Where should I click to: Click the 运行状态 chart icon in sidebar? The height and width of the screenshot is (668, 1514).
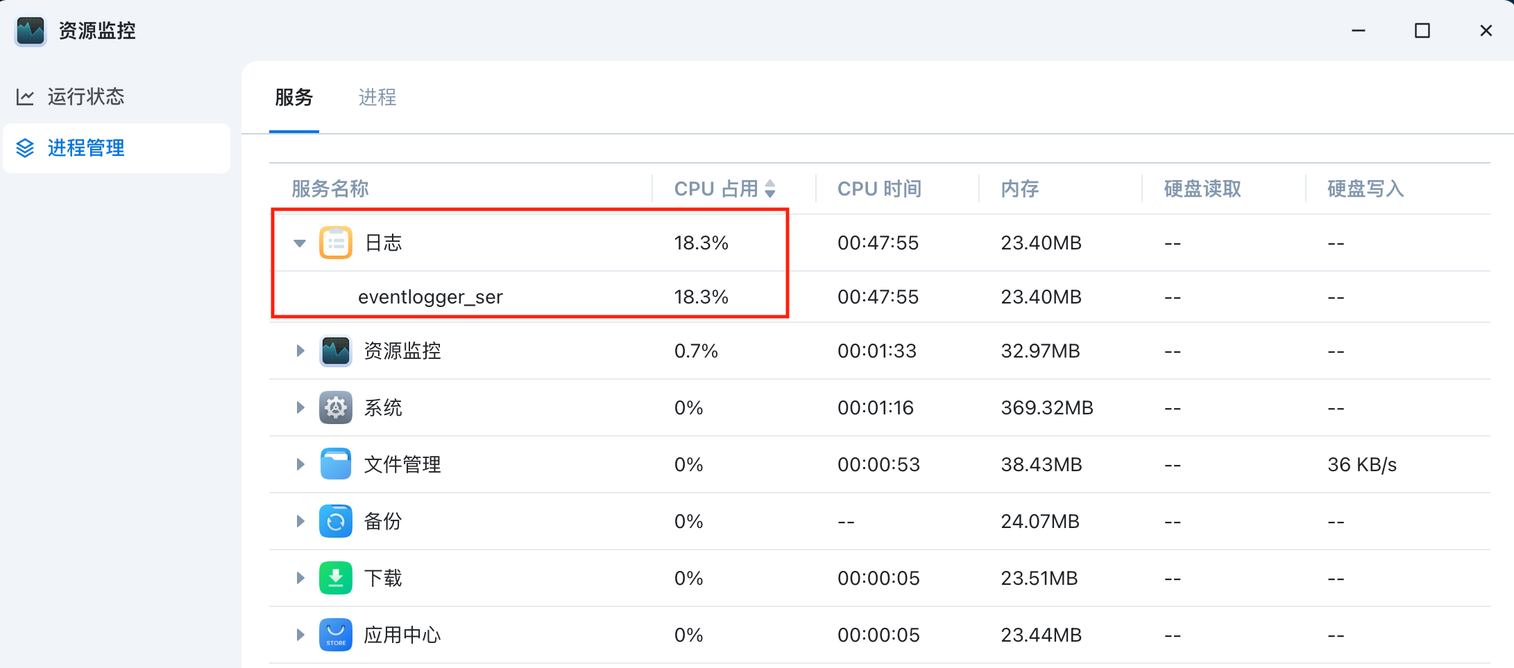click(x=25, y=97)
